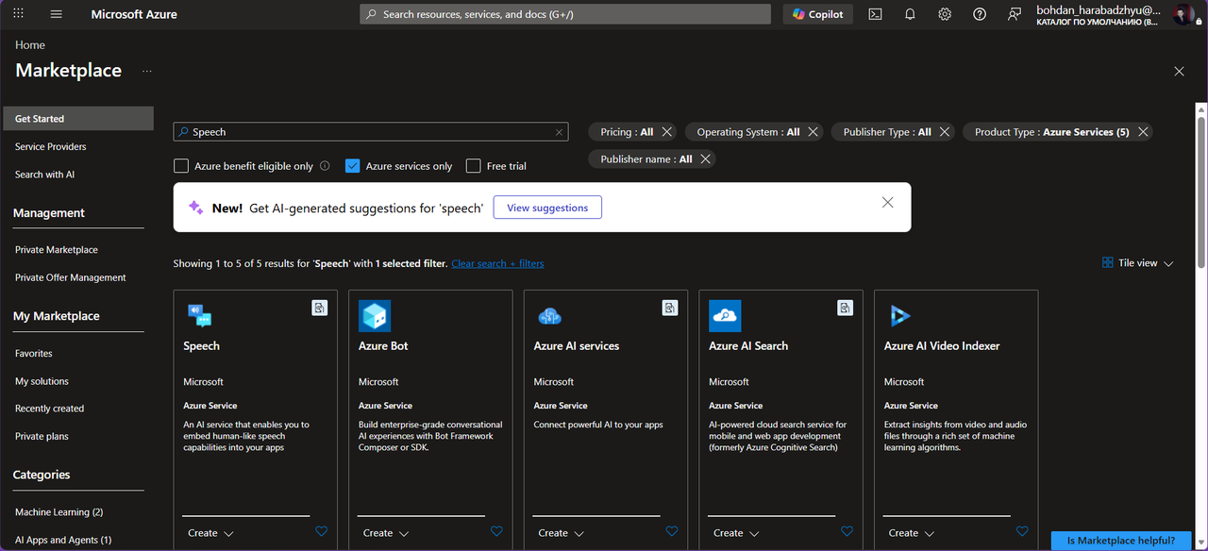Favorite Azure AI Search with heart icon

[847, 532]
